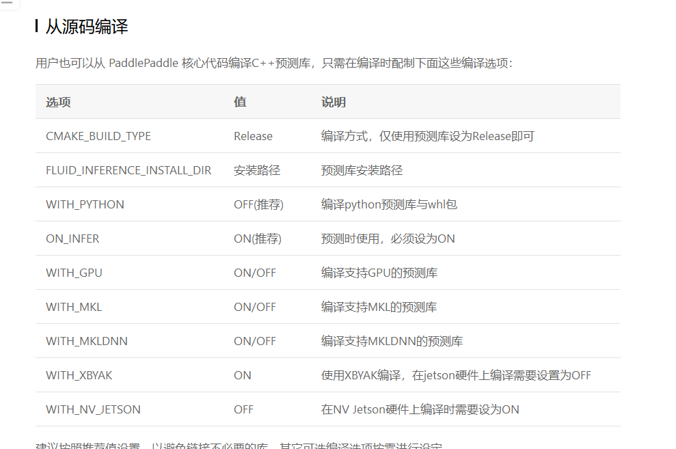Select the WITH_MKL option cell
676x449 pixels.
74,307
